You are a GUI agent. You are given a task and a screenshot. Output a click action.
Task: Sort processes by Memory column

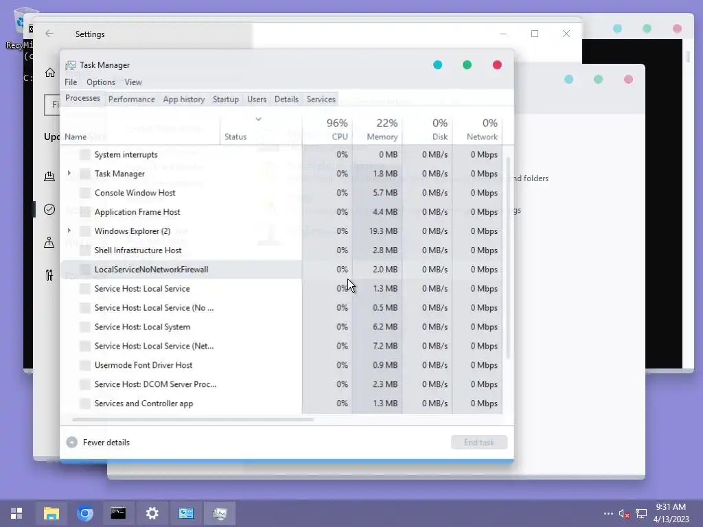[377, 129]
